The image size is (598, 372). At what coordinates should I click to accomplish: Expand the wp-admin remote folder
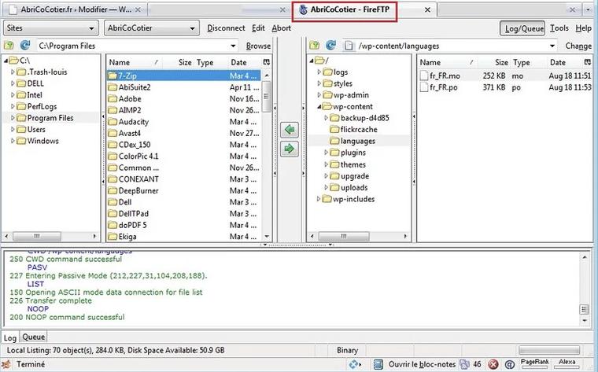(x=319, y=95)
